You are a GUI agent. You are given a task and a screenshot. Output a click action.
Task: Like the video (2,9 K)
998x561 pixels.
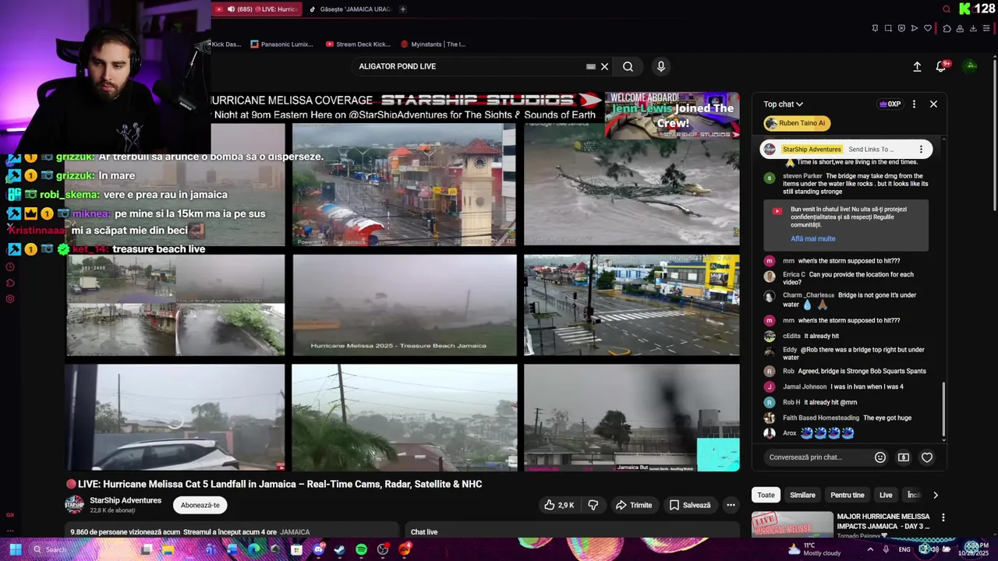pos(559,505)
